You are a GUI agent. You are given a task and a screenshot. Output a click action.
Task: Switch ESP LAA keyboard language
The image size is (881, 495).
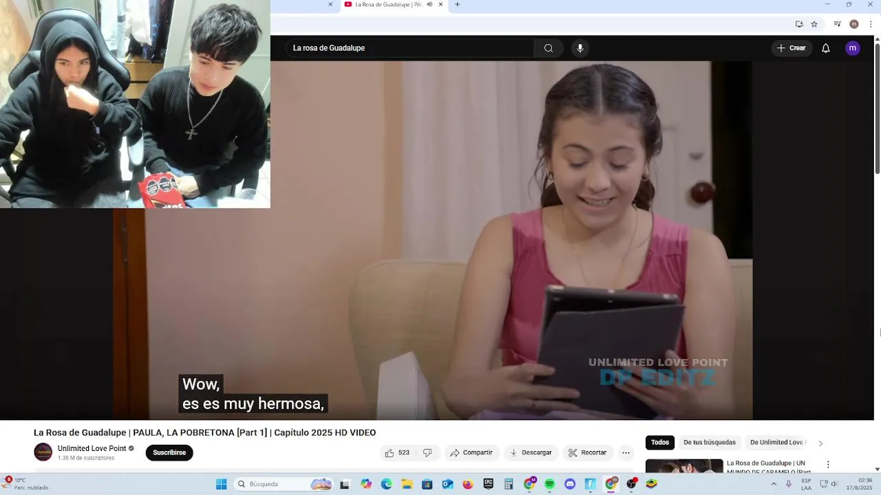[x=806, y=484]
